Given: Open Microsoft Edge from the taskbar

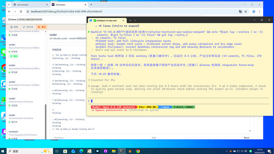Looking at the screenshot, I should 81,151.
